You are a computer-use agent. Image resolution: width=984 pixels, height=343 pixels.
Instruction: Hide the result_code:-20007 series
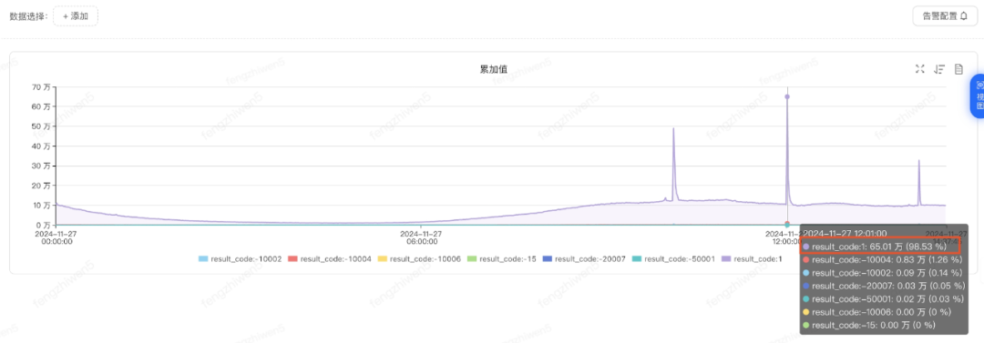tap(584, 258)
